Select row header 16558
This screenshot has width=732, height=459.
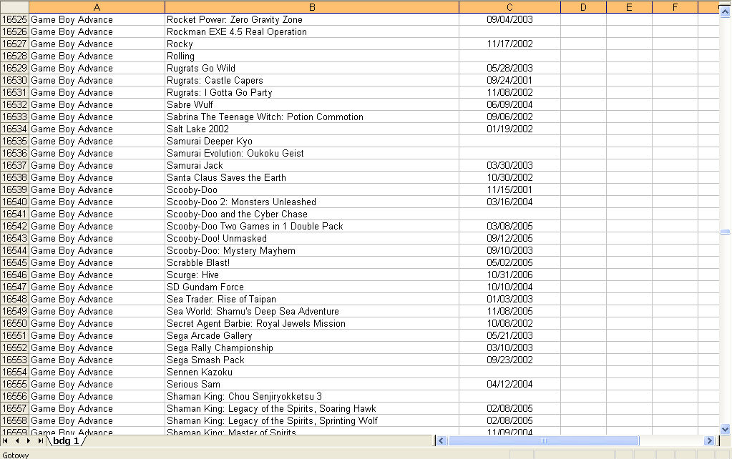14,420
